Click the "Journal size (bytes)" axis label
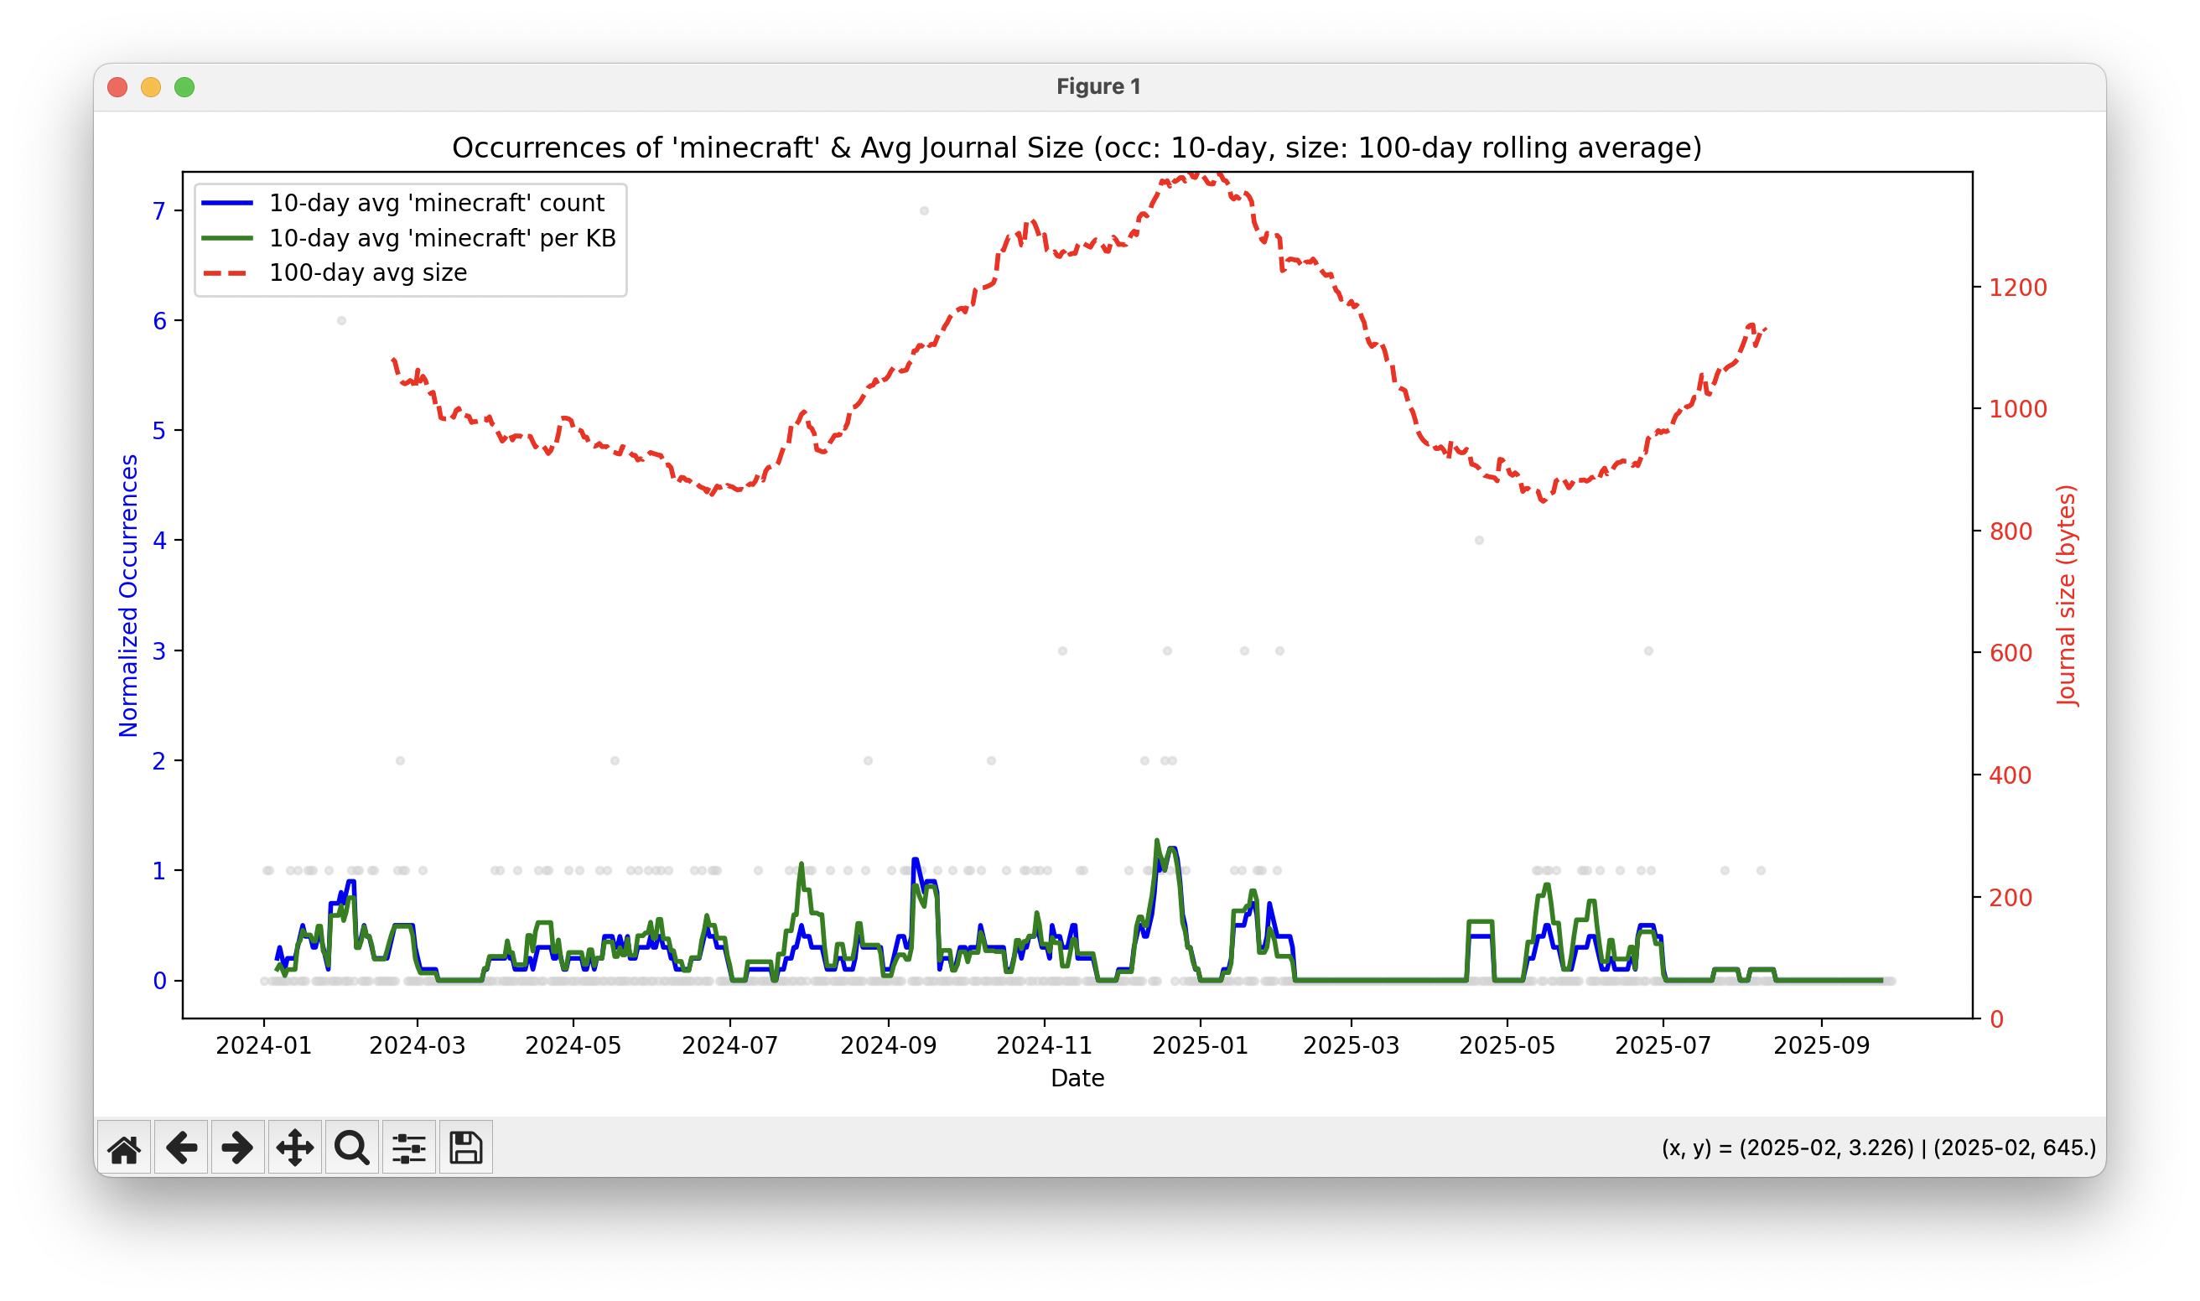 [2067, 595]
